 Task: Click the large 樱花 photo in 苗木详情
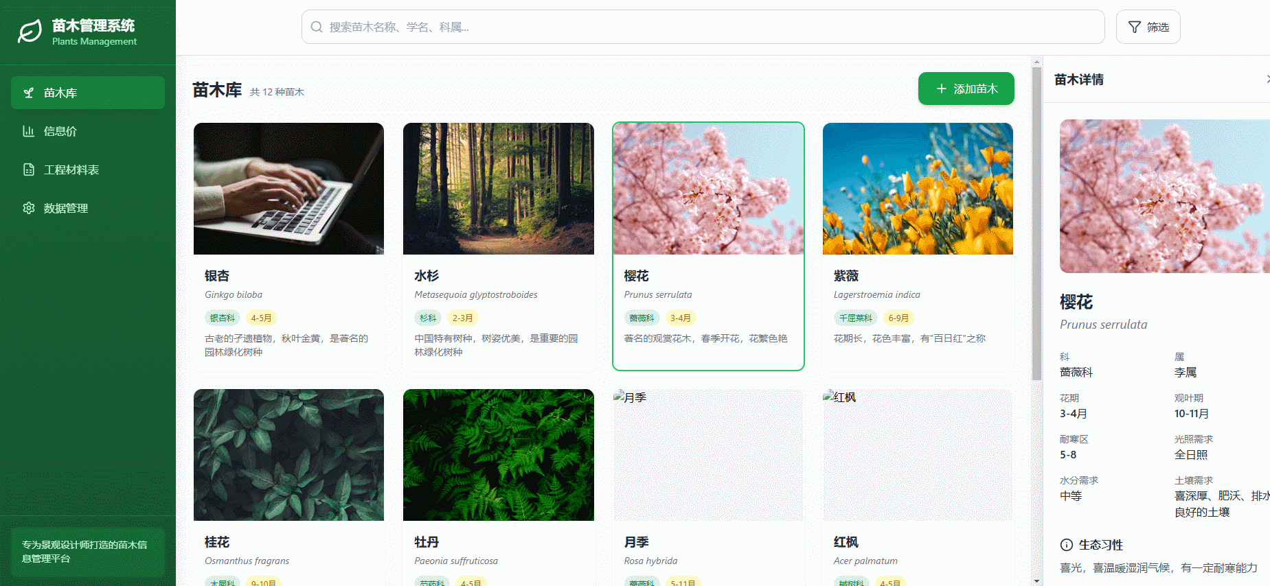[1165, 196]
